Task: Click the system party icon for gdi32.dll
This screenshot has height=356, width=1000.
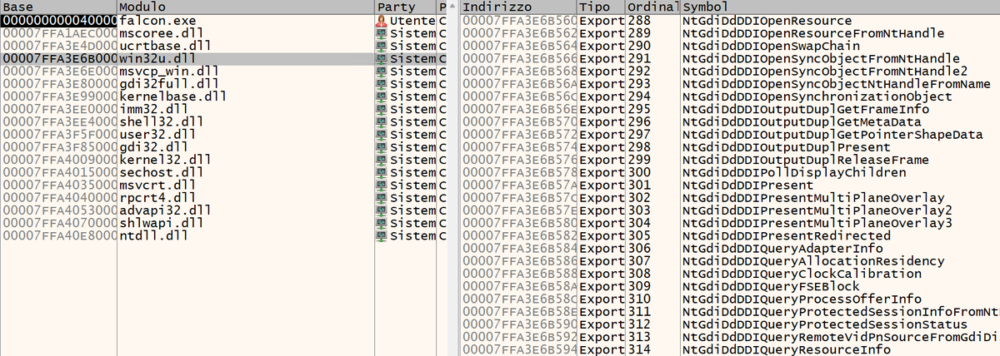Action: click(x=383, y=146)
